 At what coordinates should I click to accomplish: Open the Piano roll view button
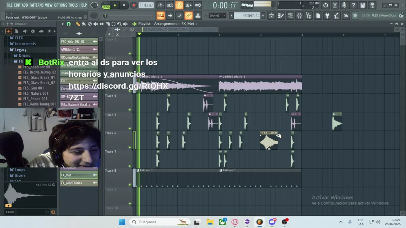point(281,16)
